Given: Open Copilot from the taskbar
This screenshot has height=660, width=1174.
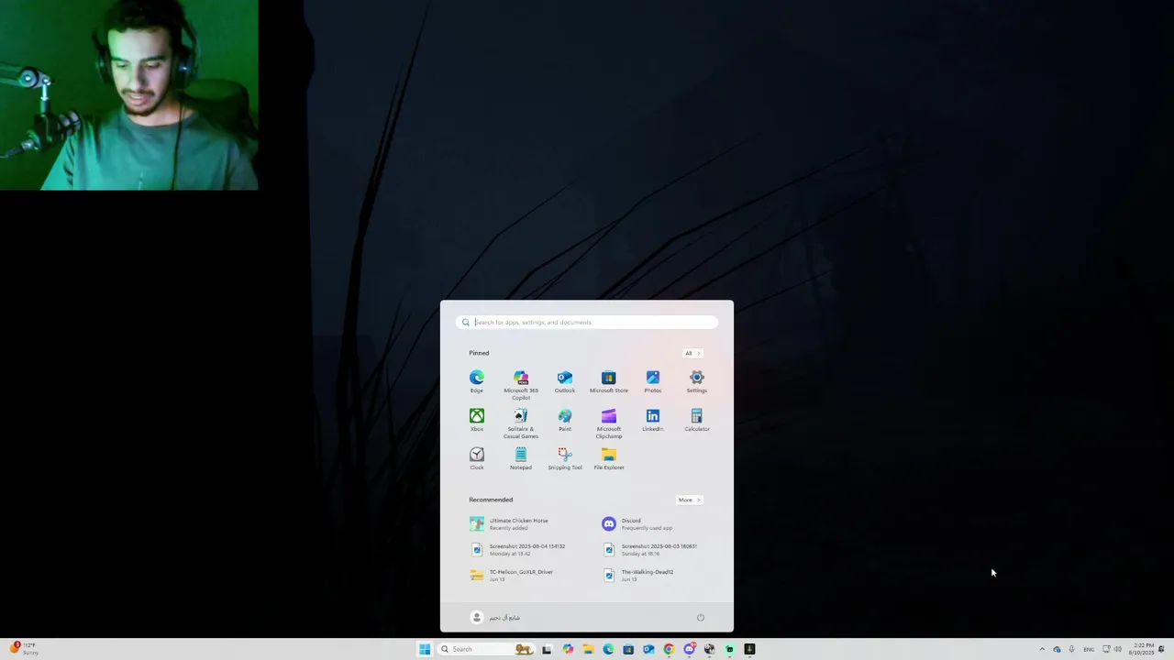Looking at the screenshot, I should (568, 649).
